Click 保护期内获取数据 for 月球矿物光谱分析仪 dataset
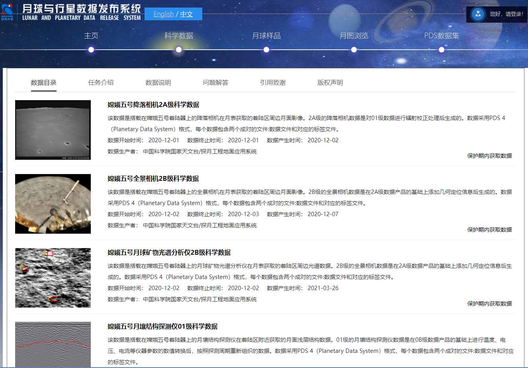528x368 pixels. 489,304
